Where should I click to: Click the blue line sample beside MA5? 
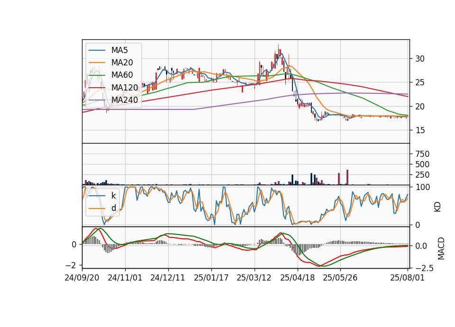(97, 50)
